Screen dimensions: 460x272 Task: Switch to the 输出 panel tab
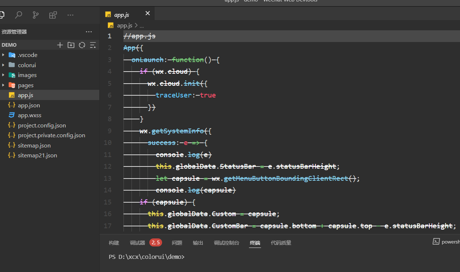[198, 243]
